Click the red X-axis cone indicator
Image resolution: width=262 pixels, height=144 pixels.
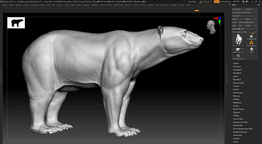pos(215,18)
